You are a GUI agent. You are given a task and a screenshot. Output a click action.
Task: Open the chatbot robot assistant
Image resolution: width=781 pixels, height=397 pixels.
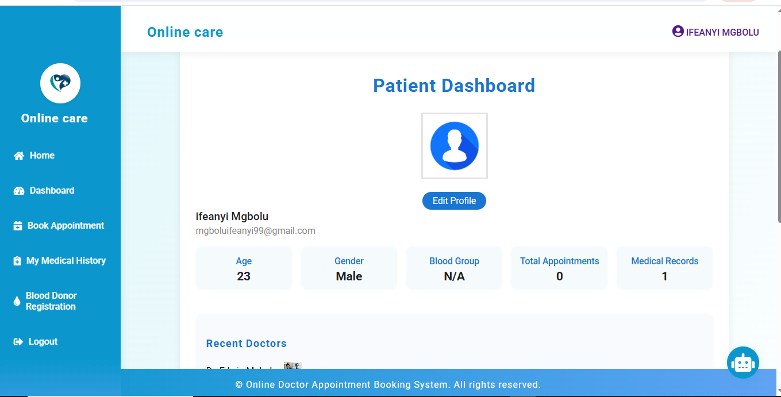(742, 363)
